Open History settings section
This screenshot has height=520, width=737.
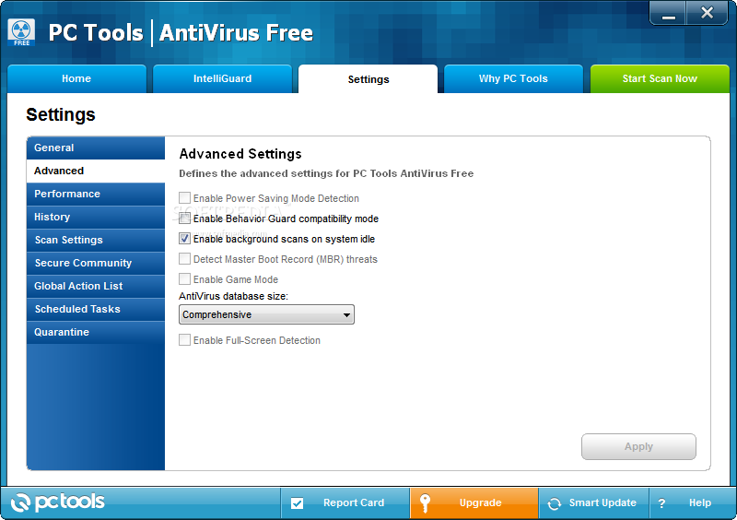click(96, 217)
